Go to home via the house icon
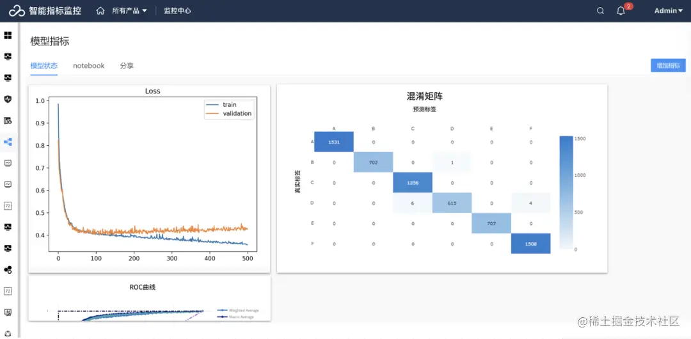This screenshot has width=691, height=339. (x=100, y=11)
